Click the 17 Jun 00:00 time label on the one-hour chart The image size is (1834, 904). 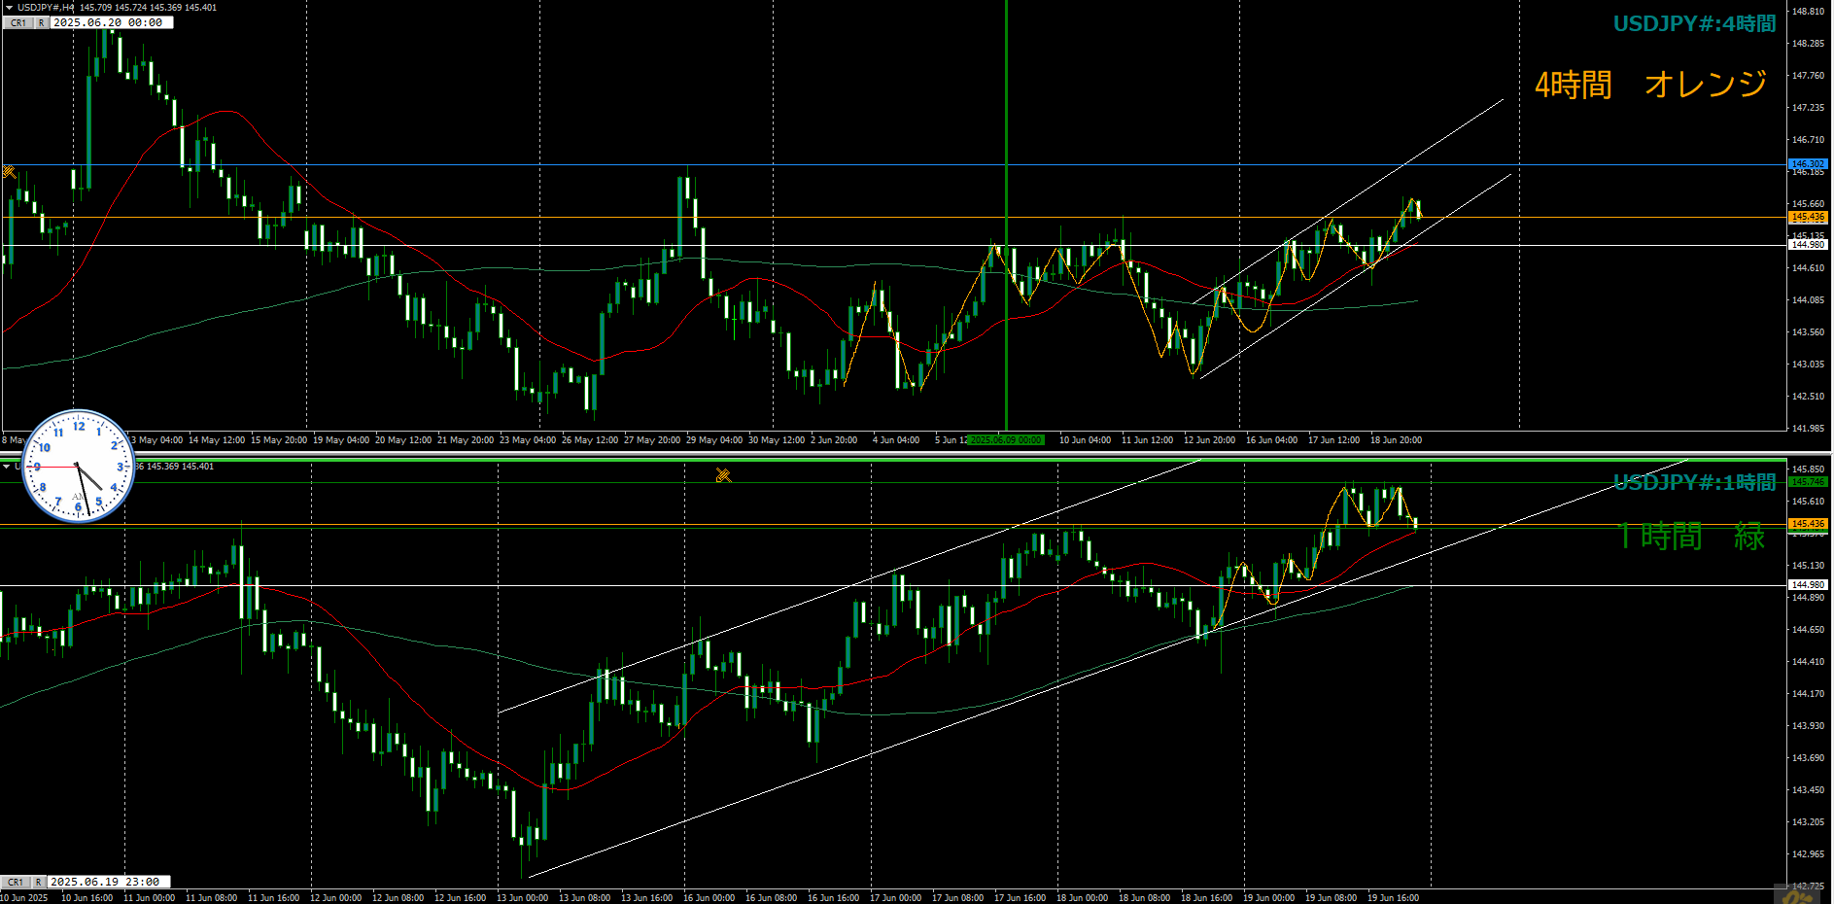[895, 898]
